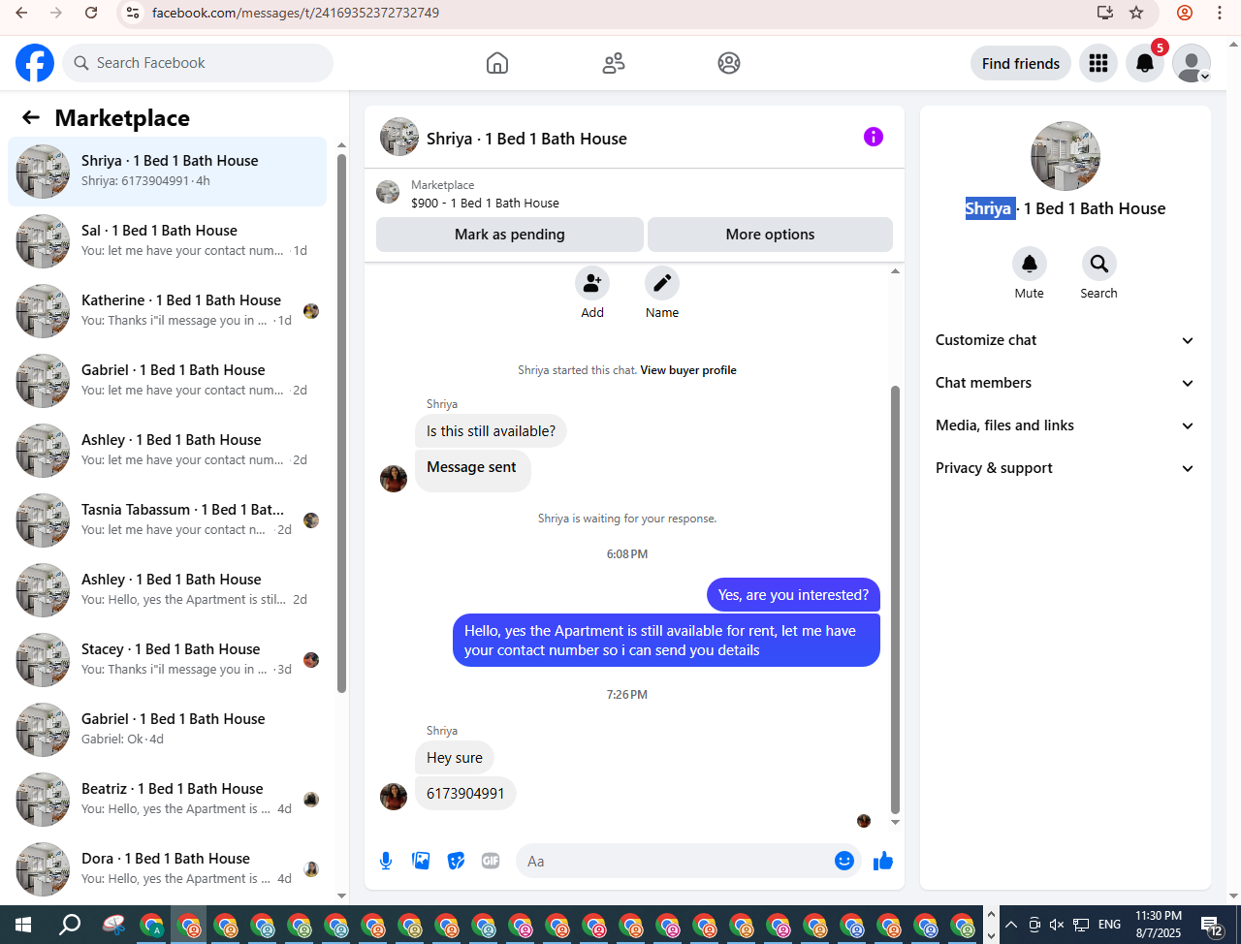Open the Groups icon in top navigation
The width and height of the screenshot is (1241, 944).
tap(729, 63)
